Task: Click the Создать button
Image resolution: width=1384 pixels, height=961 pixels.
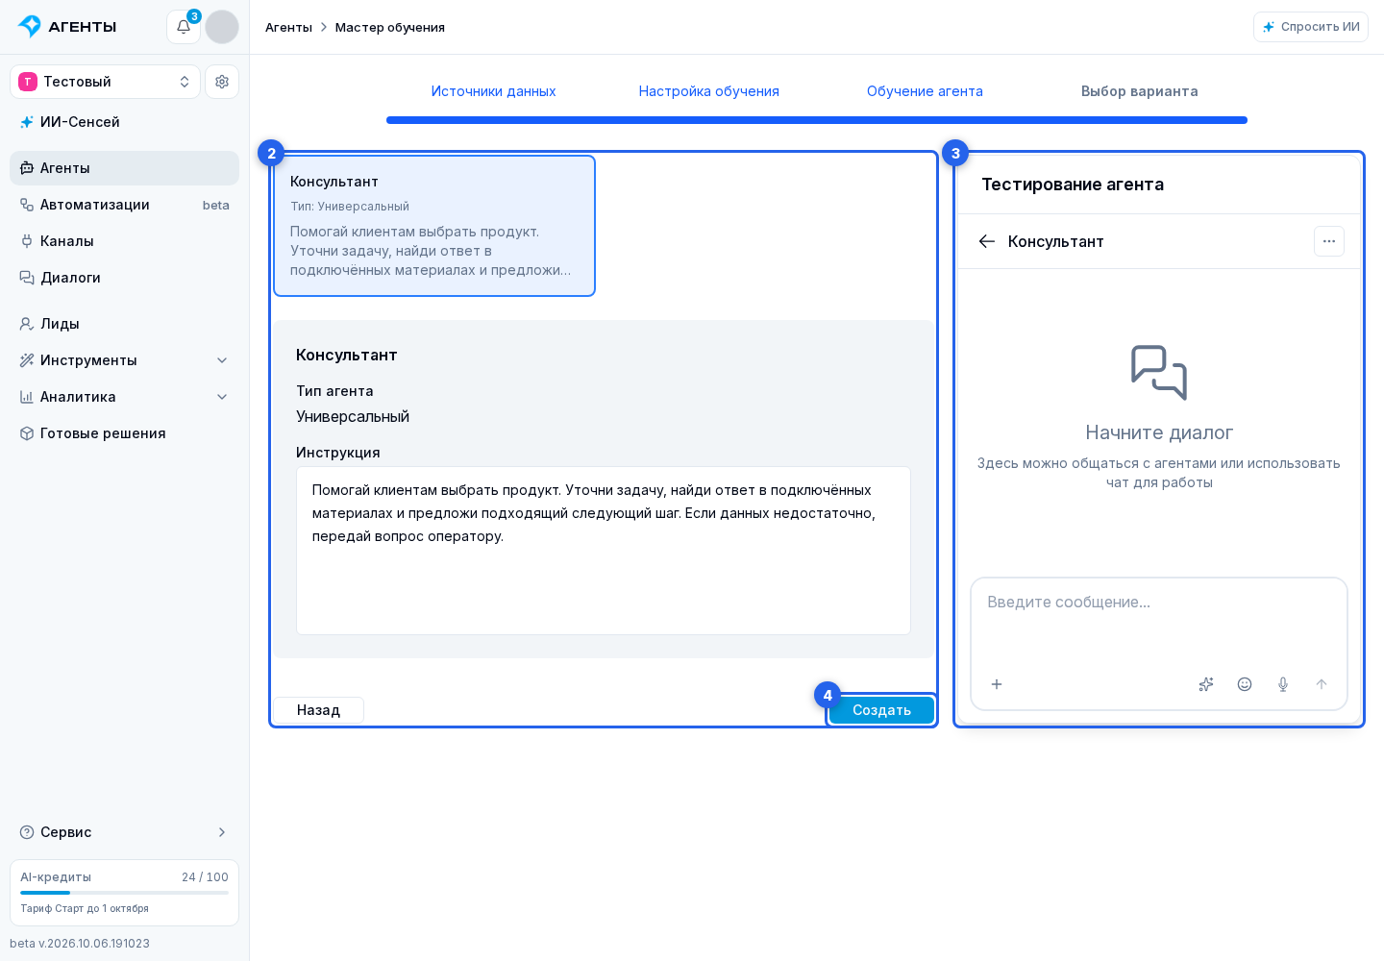Action: coord(881,710)
